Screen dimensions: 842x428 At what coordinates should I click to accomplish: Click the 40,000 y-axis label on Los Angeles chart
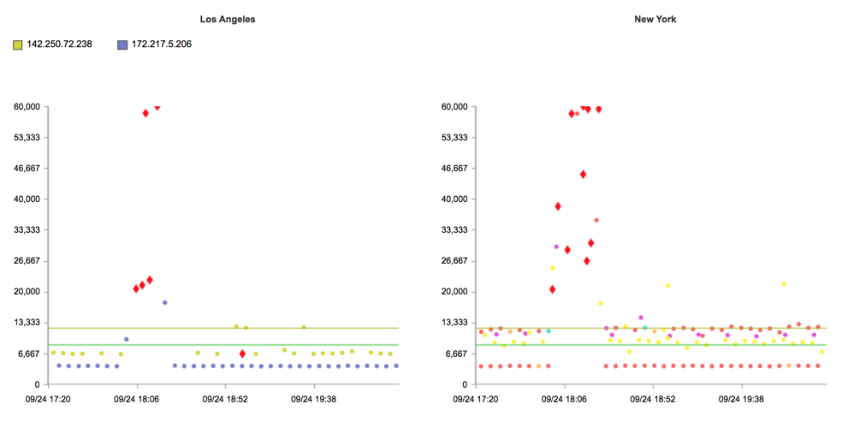pyautogui.click(x=27, y=199)
